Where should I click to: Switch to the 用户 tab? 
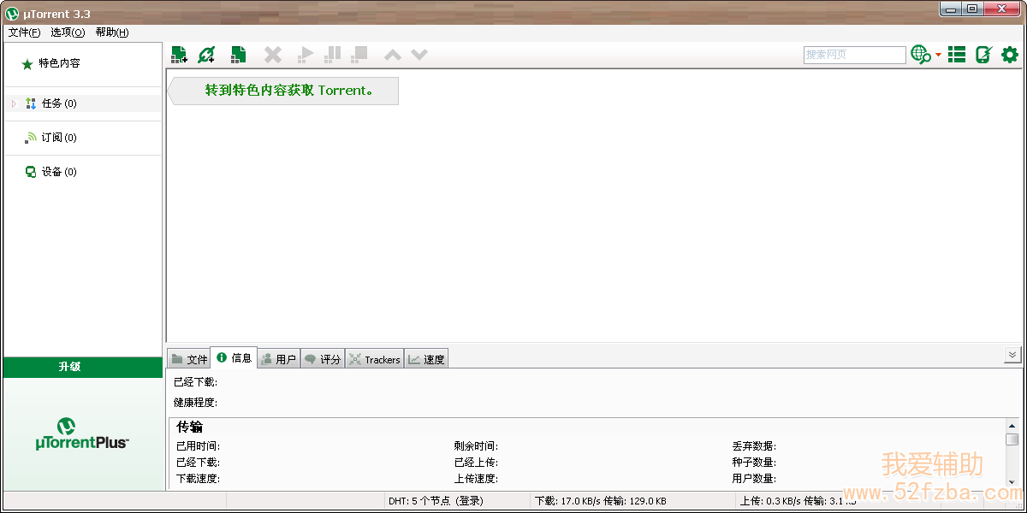[x=278, y=359]
